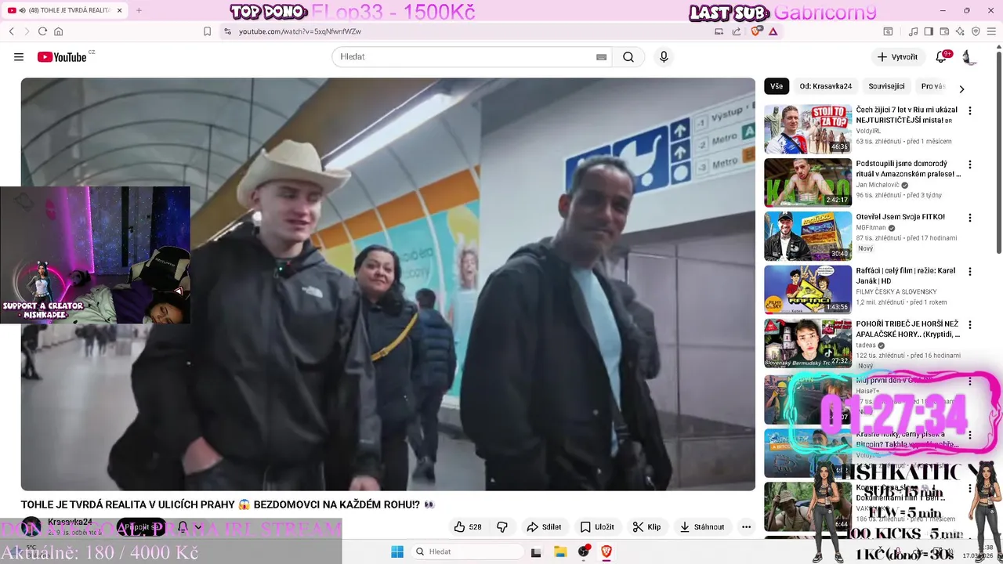Open the Krasavka24 channel link

click(70, 522)
